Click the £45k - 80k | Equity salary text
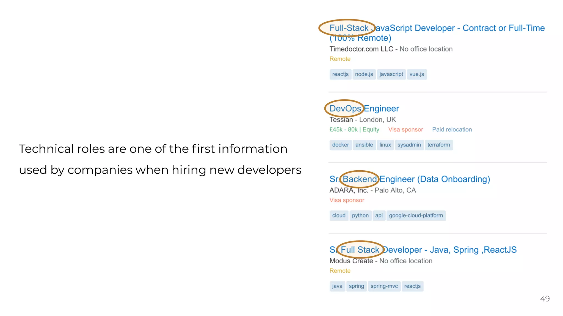 coord(354,129)
